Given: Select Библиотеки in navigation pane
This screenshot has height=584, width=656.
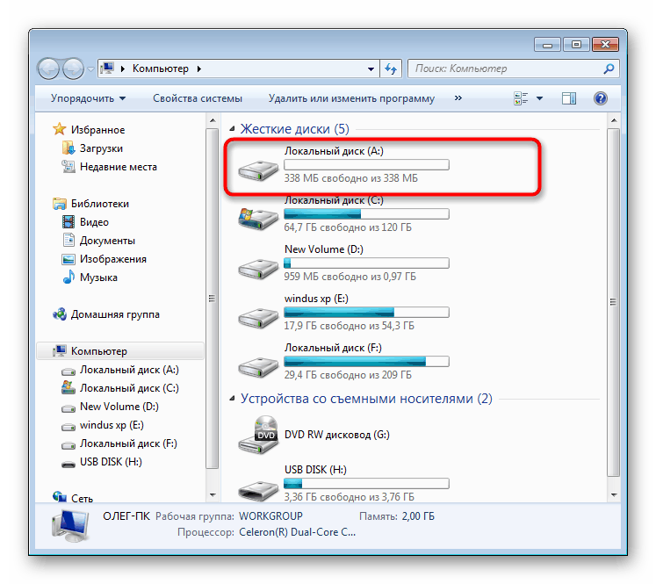Looking at the screenshot, I should [x=100, y=204].
